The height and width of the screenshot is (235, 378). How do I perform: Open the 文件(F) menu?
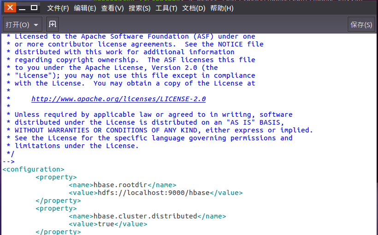click(x=58, y=8)
